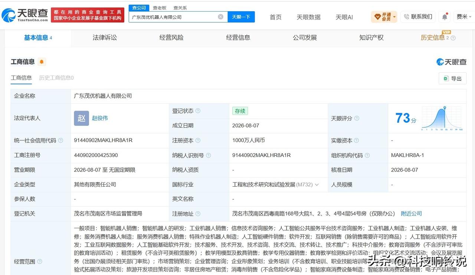
Task: Switch to 历史工商信息0 sub-tab
Action: point(56,78)
